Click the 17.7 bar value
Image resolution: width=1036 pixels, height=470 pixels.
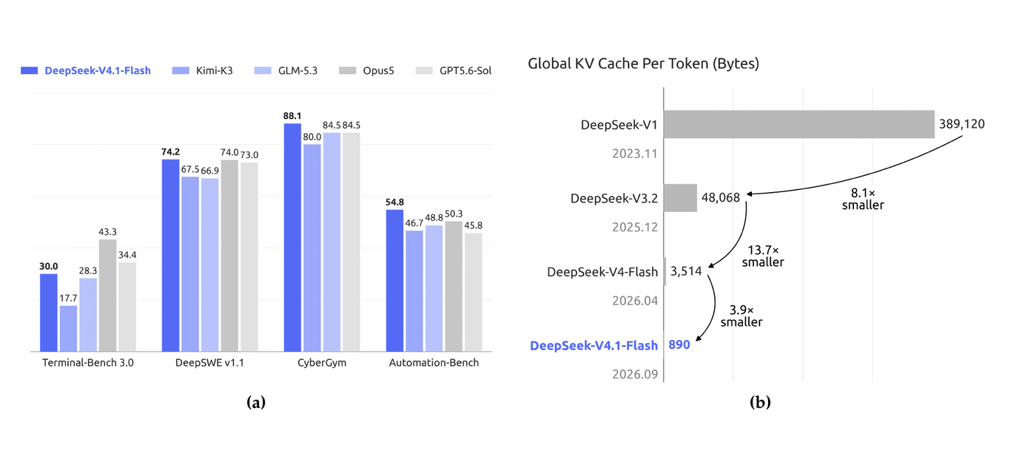pos(69,299)
